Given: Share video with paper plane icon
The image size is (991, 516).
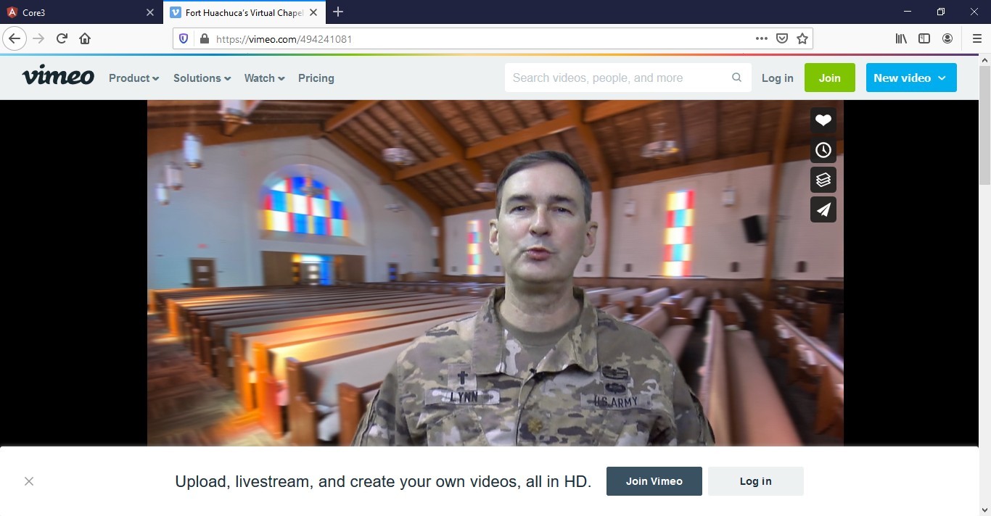Looking at the screenshot, I should point(823,209).
